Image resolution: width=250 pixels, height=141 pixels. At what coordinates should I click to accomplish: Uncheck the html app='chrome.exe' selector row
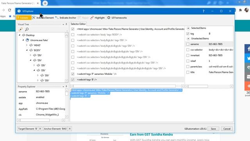pos(73,29)
